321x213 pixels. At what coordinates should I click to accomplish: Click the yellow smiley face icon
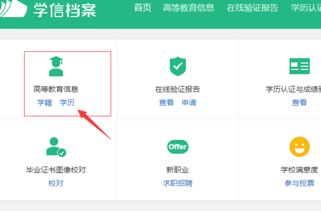coord(300,147)
